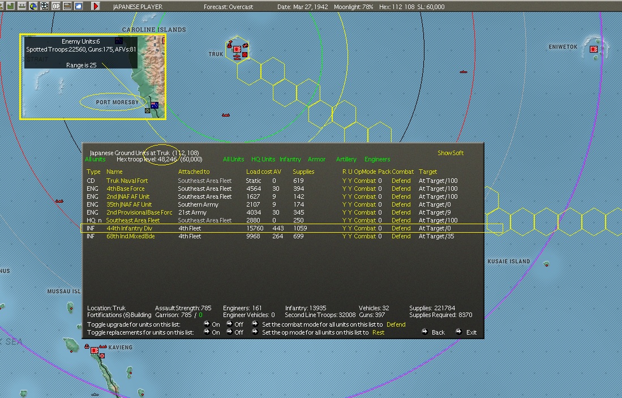Change 44th Infantry Div OpMode Combat
Screen dimensions: 622x398
pos(365,228)
